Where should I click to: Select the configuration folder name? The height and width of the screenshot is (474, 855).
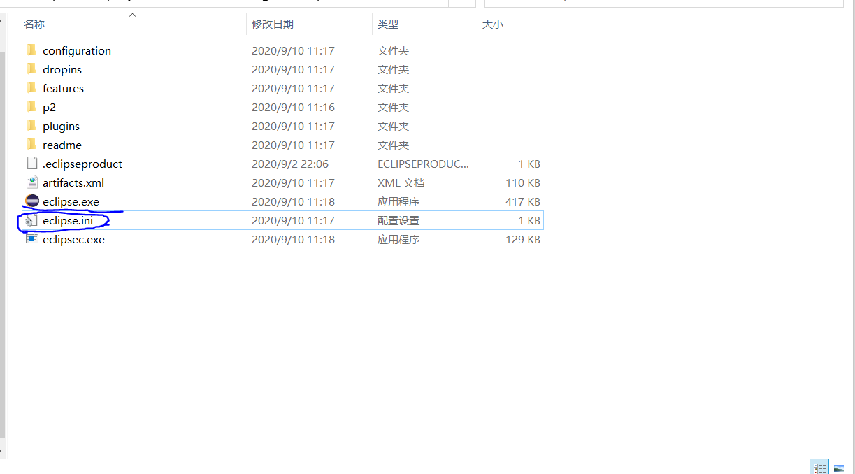pyautogui.click(x=77, y=50)
